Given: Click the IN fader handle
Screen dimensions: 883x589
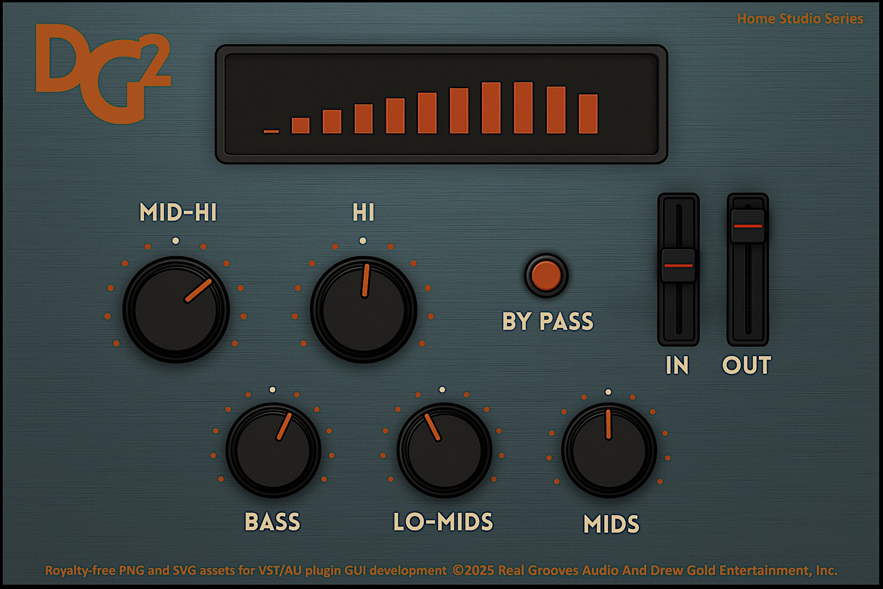Looking at the screenshot, I should [x=678, y=266].
